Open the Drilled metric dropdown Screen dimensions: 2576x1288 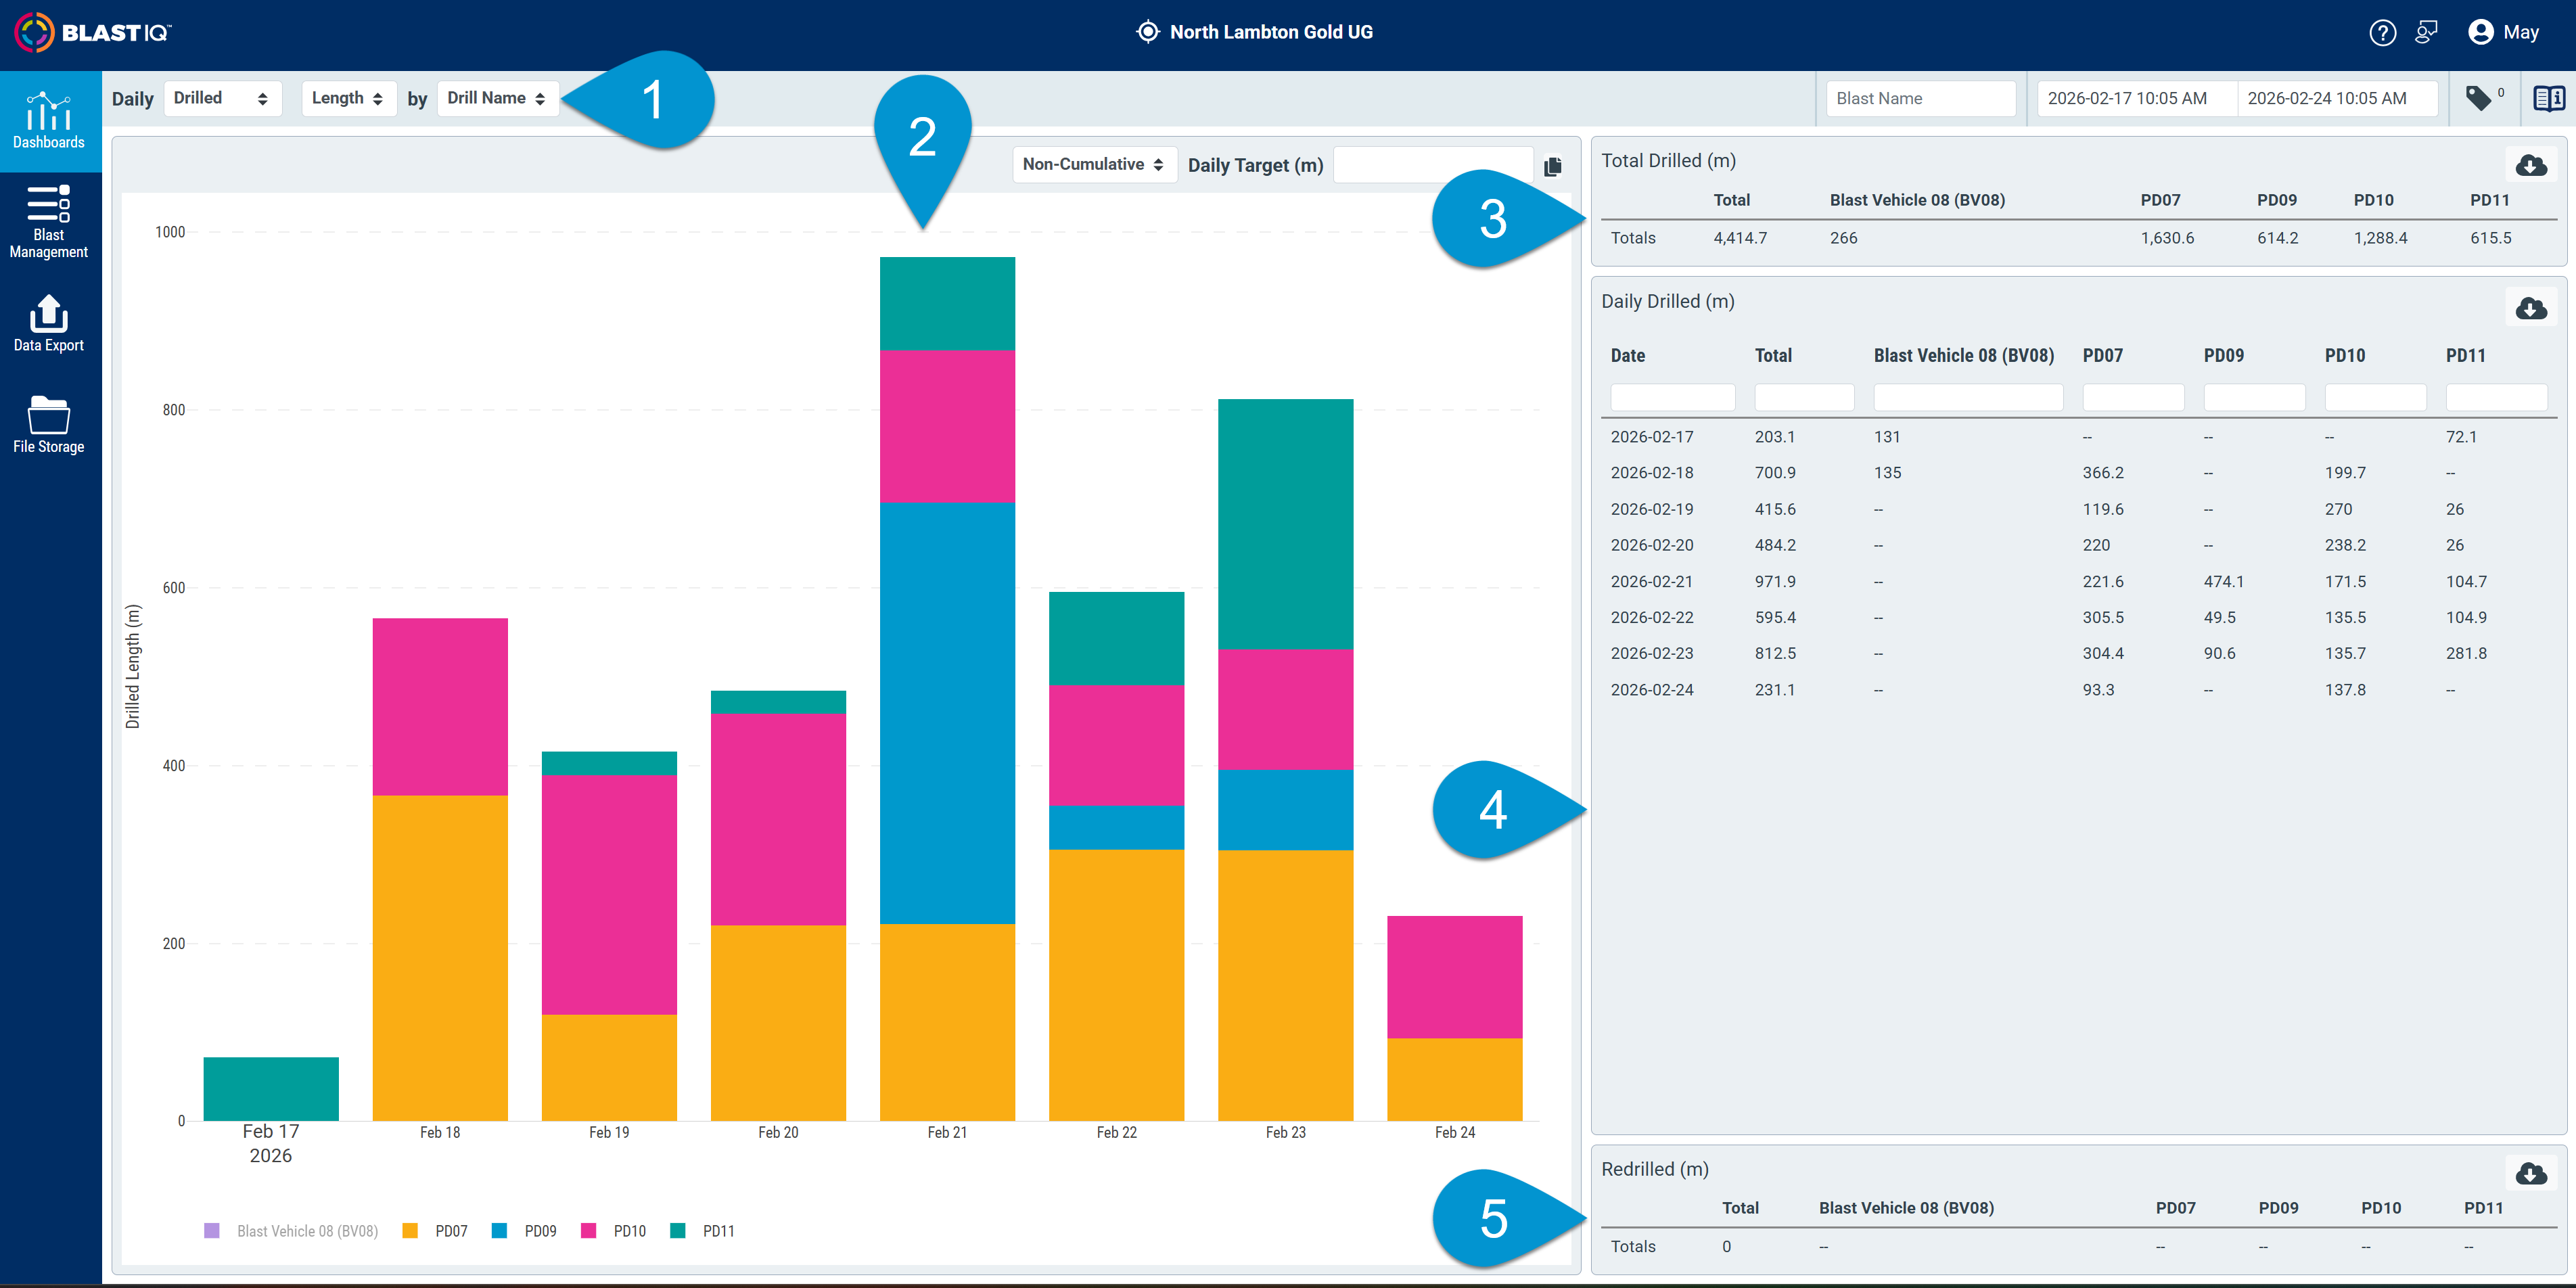[221, 98]
